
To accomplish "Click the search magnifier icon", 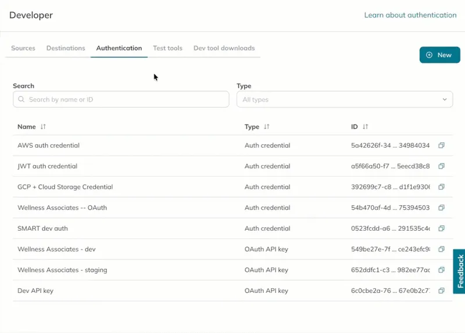I will coord(21,99).
